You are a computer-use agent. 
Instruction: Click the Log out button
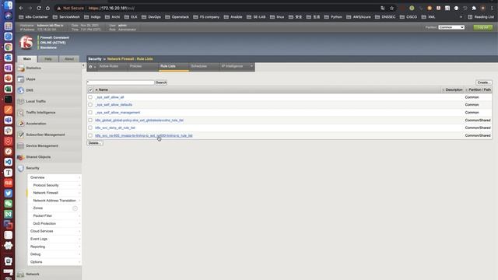point(482,27)
